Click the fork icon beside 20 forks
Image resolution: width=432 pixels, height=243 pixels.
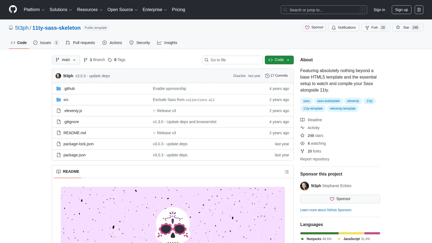pos(302,151)
